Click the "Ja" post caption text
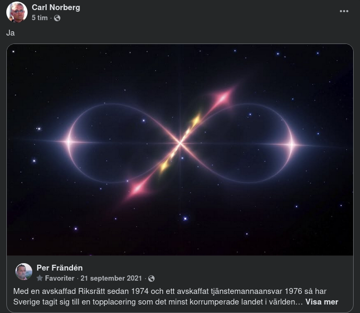This screenshot has width=360, height=313. point(11,33)
